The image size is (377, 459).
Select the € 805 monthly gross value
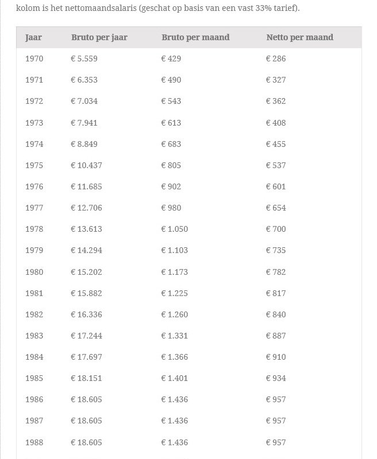click(171, 165)
